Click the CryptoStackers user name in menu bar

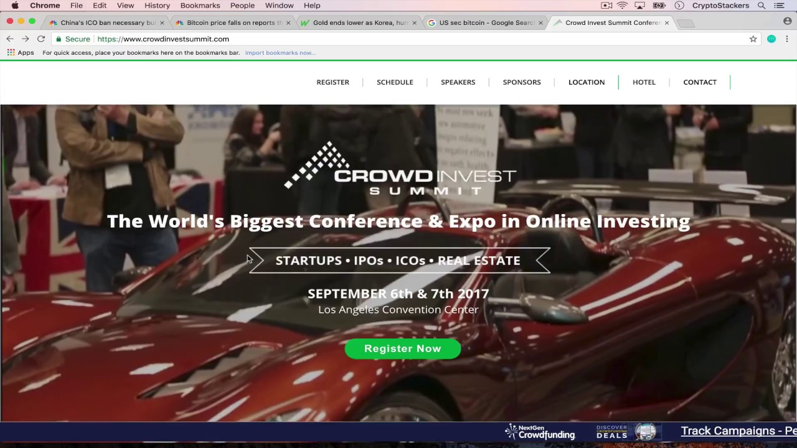(x=720, y=6)
